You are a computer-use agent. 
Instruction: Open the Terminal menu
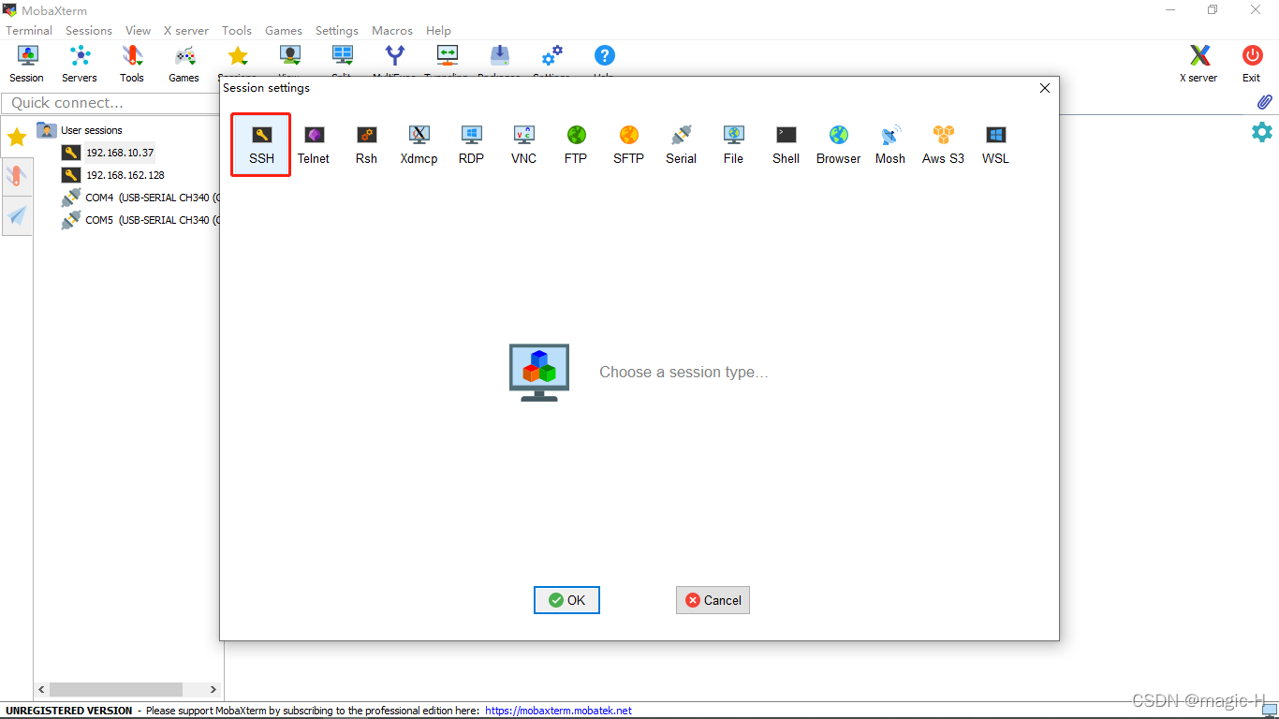coord(29,30)
